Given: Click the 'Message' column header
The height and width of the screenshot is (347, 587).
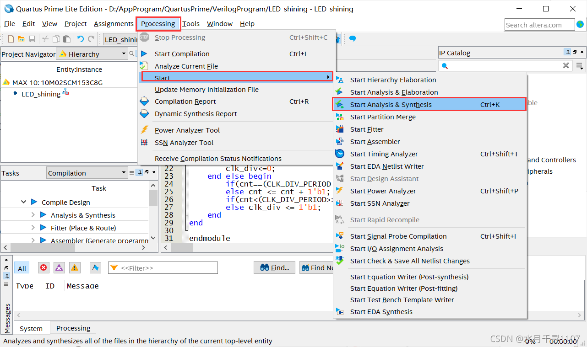Looking at the screenshot, I should point(83,286).
